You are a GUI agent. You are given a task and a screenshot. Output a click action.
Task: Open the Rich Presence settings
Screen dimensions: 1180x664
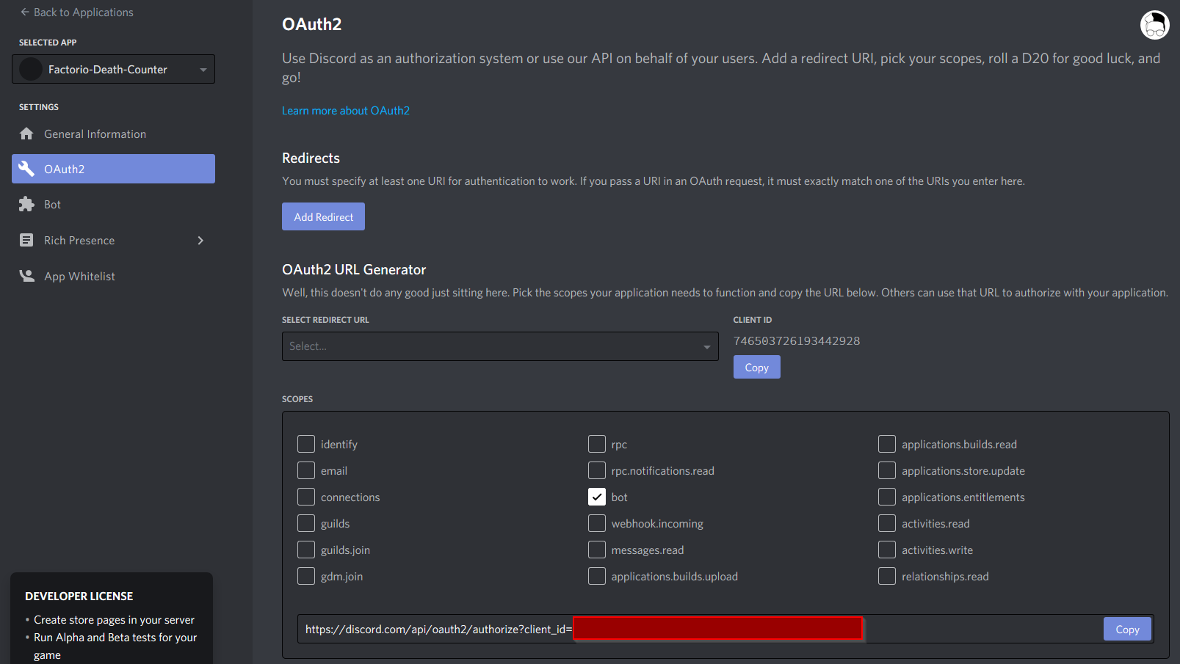113,240
